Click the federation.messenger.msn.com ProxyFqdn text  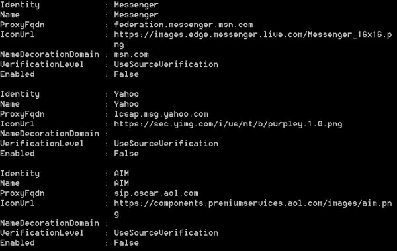(183, 25)
